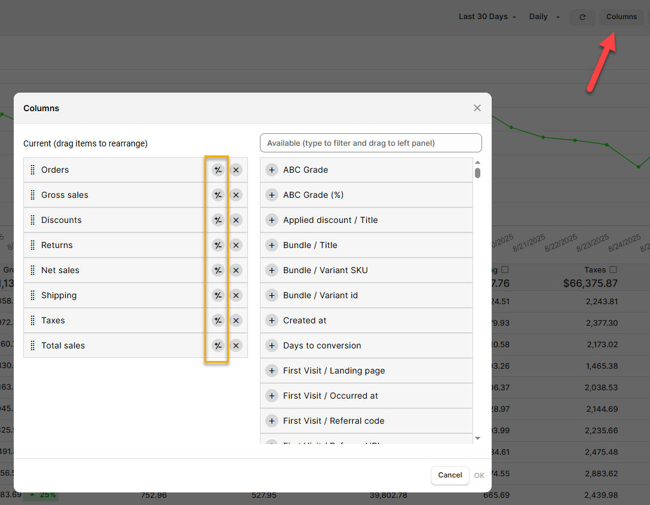
Task: Click the drag handle for Discounts
Action: click(x=33, y=220)
